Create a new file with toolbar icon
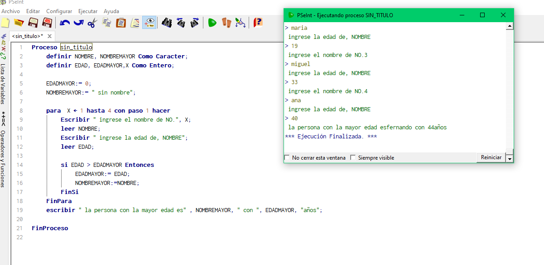544x265 pixels. point(5,22)
